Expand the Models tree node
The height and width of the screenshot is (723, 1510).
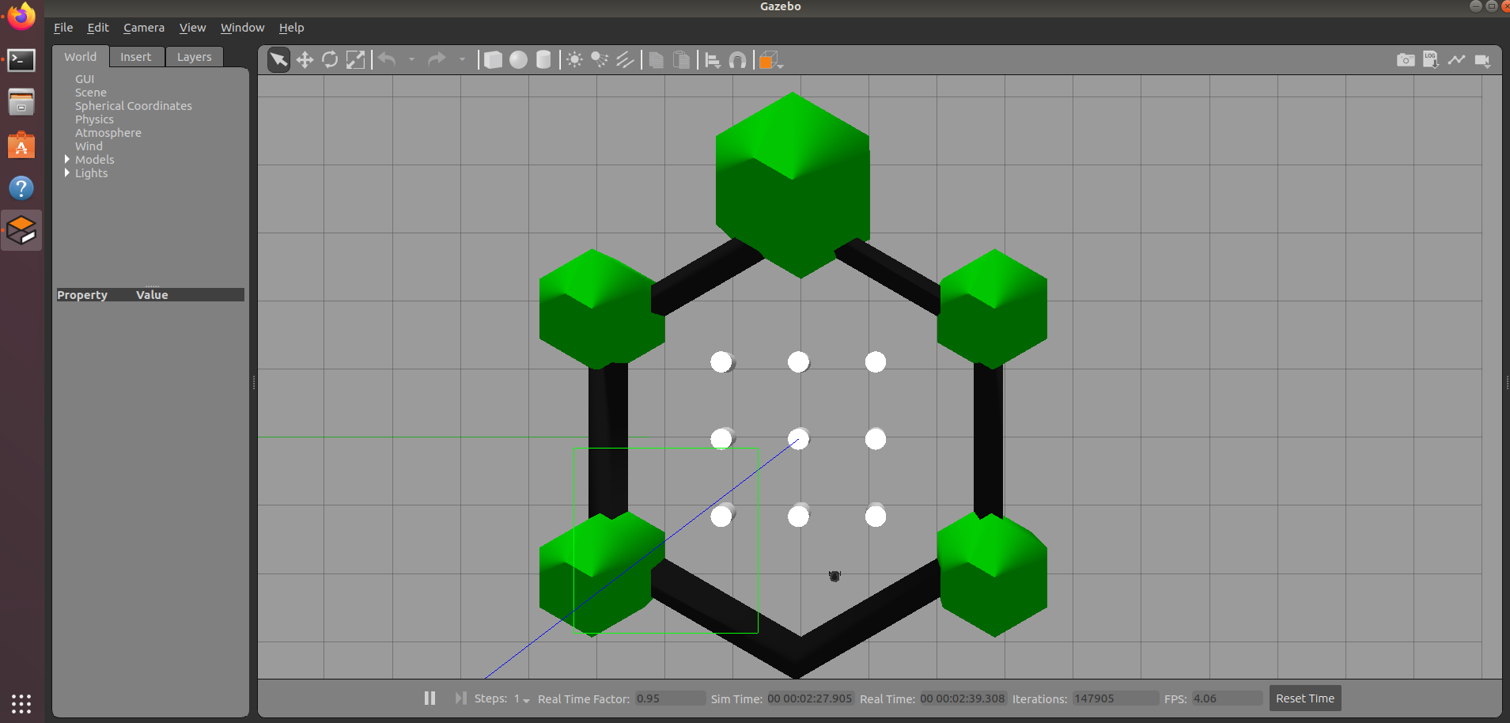(x=67, y=159)
